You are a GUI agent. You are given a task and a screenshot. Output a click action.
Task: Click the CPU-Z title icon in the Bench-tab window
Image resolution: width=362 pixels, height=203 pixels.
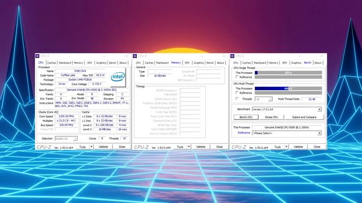point(232,56)
